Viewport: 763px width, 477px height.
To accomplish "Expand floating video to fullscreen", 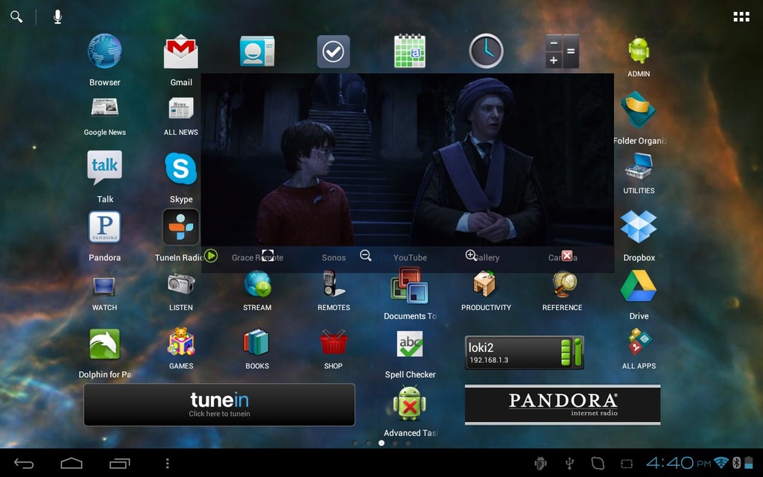I will pyautogui.click(x=267, y=256).
